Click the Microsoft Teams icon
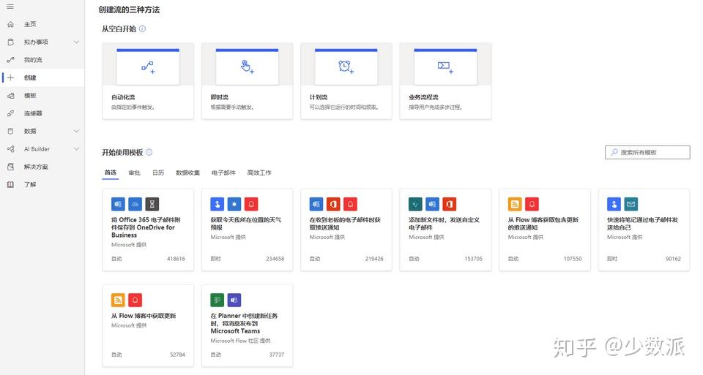Image resolution: width=703 pixels, height=375 pixels. tap(234, 300)
